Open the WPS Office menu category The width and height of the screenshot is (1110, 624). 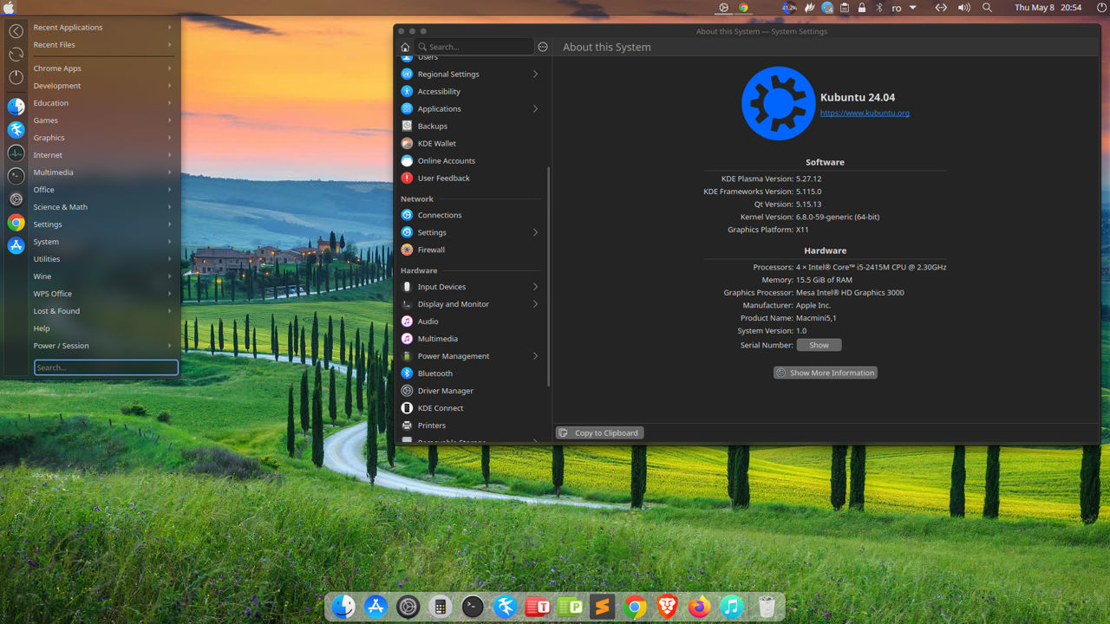(x=103, y=294)
